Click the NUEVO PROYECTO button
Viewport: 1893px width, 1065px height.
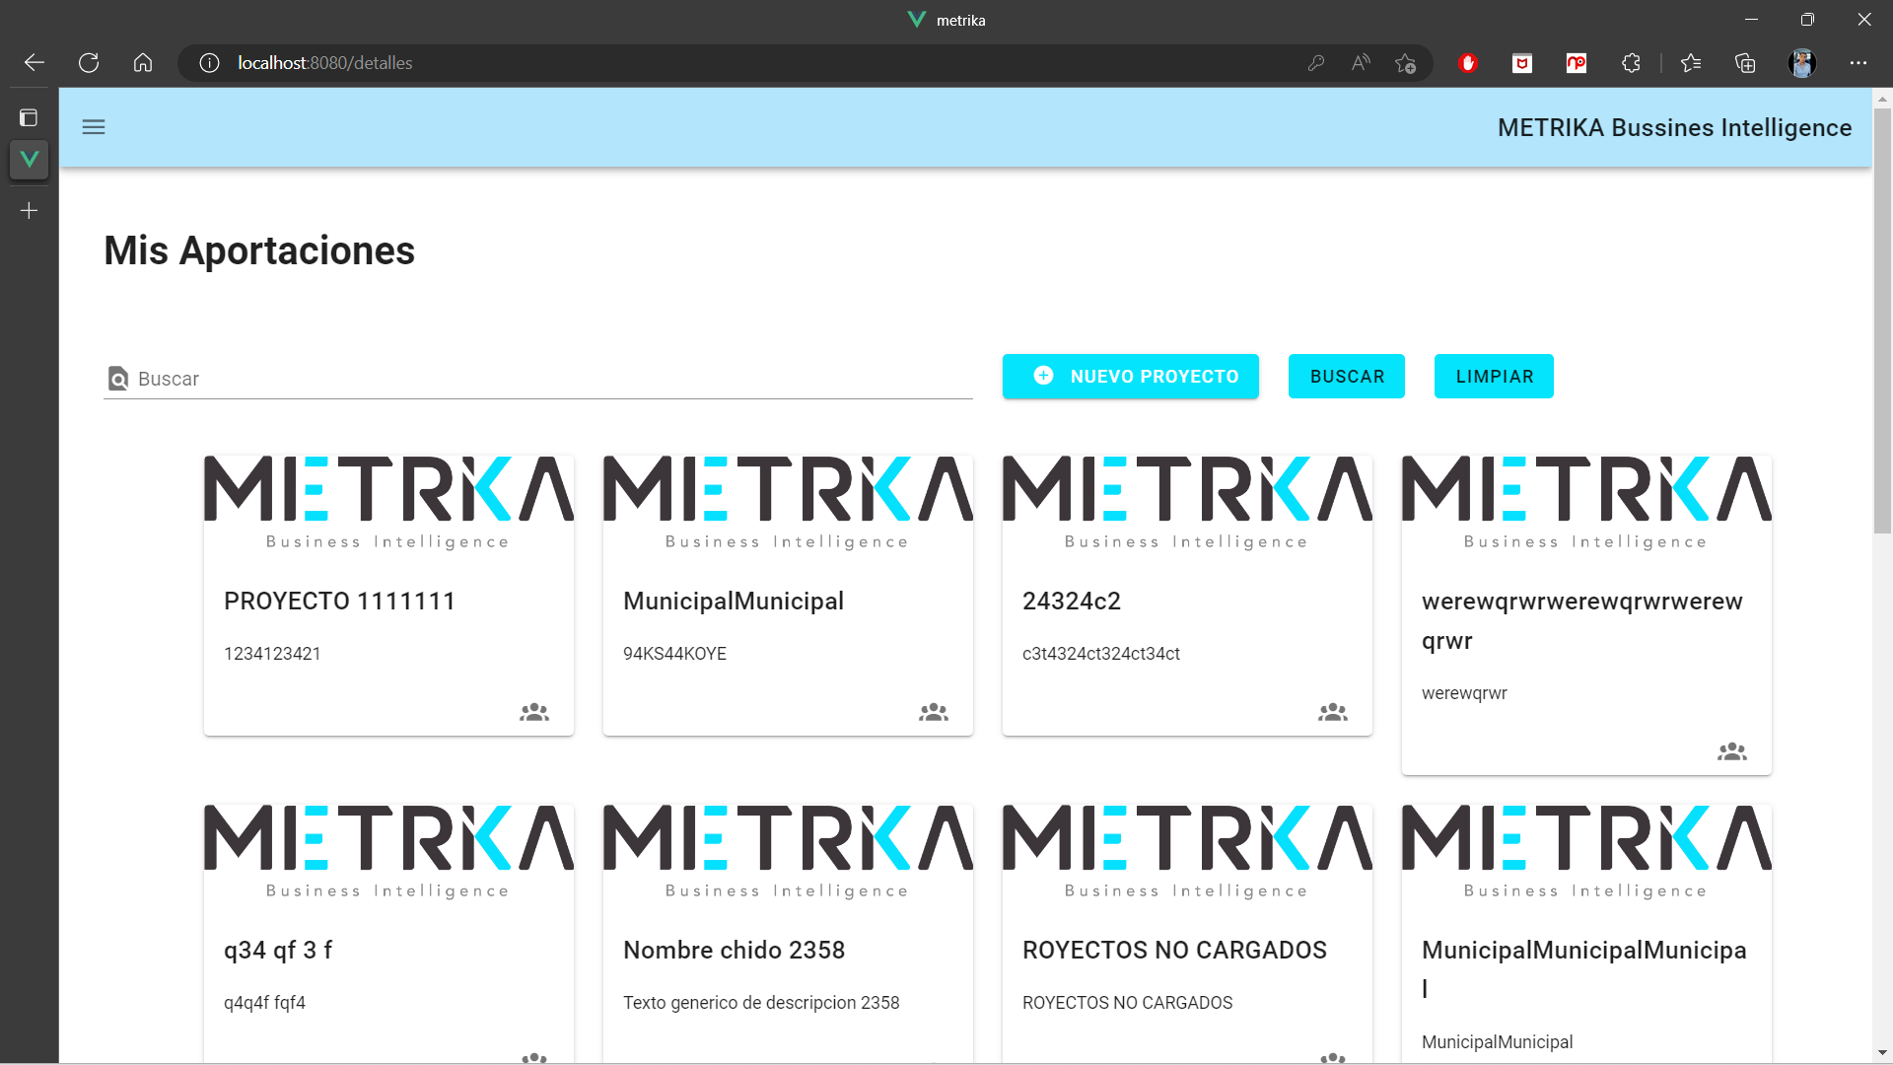(1130, 376)
